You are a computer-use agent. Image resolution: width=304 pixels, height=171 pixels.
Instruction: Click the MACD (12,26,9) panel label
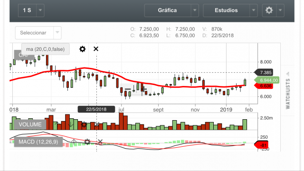coord(38,142)
